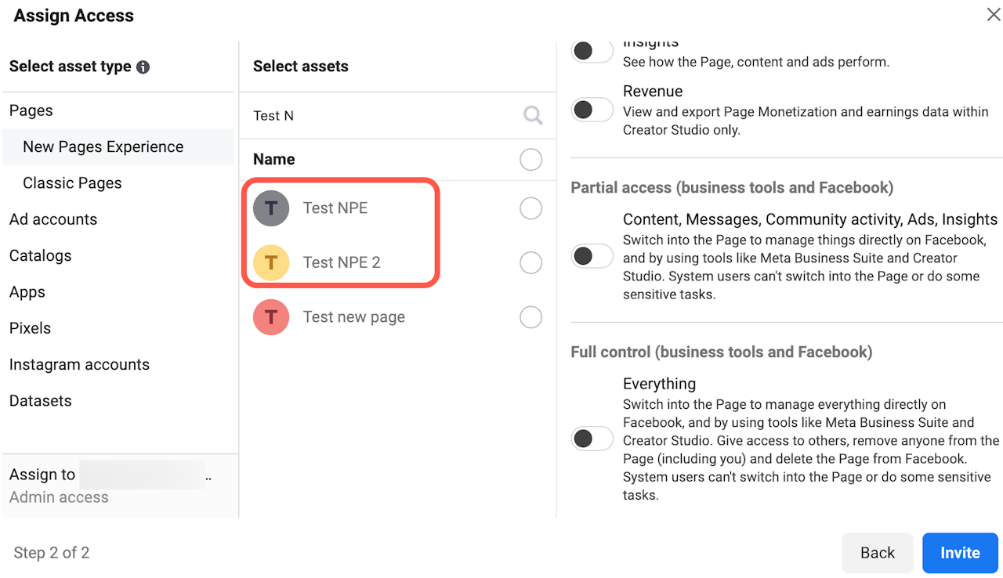Image resolution: width=1003 pixels, height=578 pixels.
Task: Click the yellow Test NPE 2 avatar
Action: coord(271,262)
